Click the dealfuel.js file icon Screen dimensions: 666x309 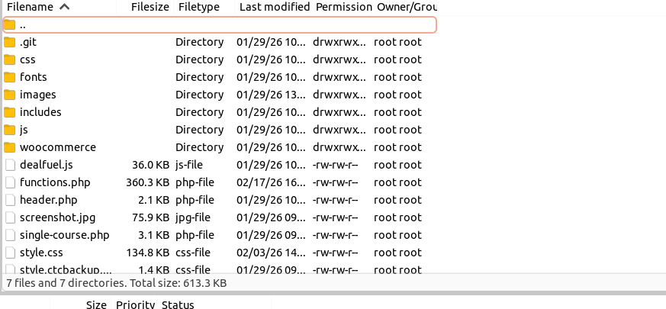coord(10,165)
